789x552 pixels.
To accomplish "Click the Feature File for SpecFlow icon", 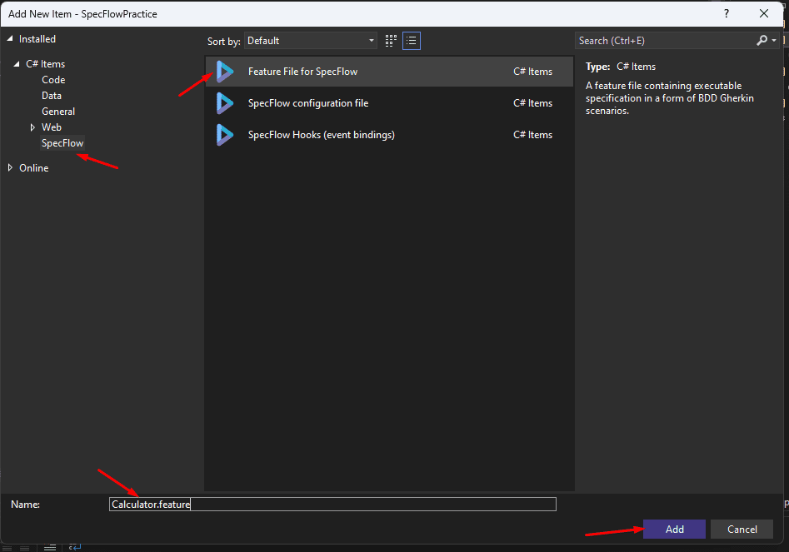I will coord(224,72).
